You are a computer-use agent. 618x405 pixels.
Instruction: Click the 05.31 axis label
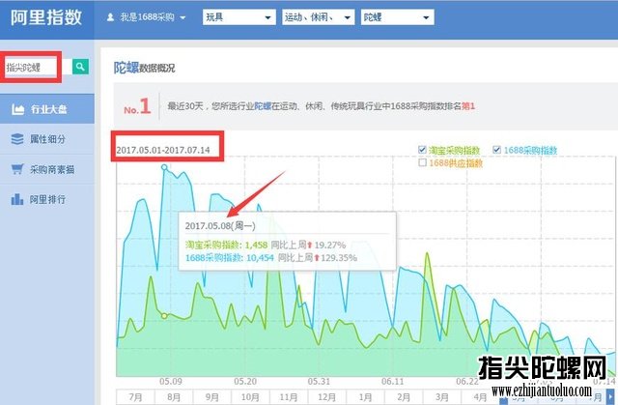click(319, 382)
